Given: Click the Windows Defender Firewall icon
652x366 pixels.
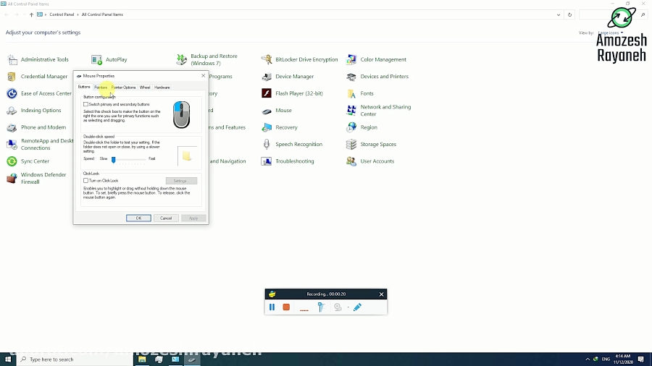Looking at the screenshot, I should pyautogui.click(x=12, y=178).
